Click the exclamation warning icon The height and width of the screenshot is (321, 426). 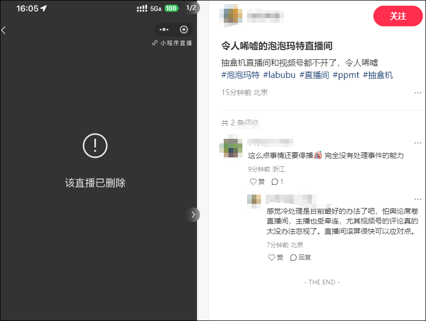pyautogui.click(x=95, y=146)
